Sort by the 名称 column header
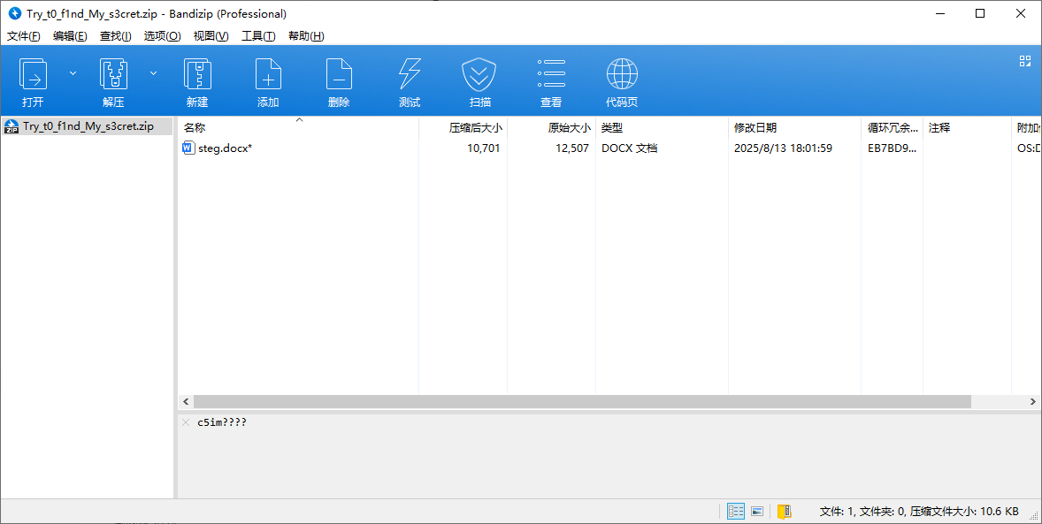 click(x=298, y=127)
